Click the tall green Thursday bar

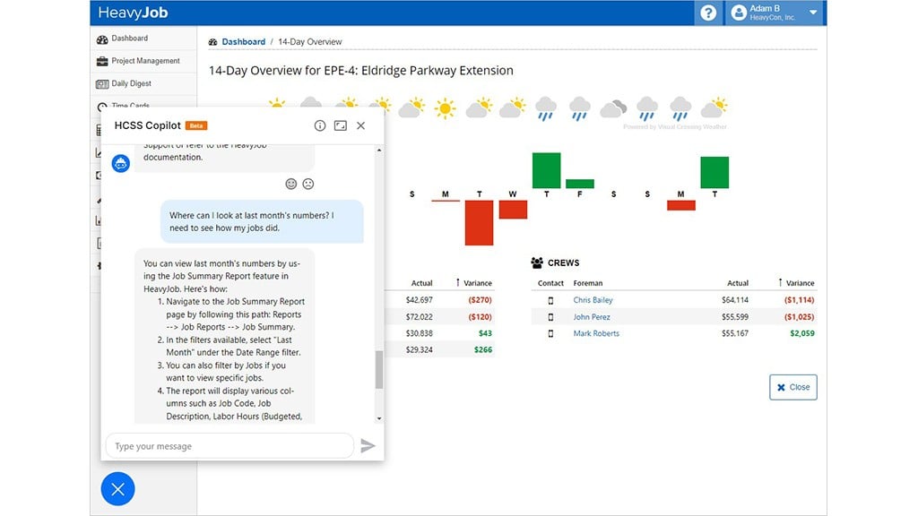[546, 170]
